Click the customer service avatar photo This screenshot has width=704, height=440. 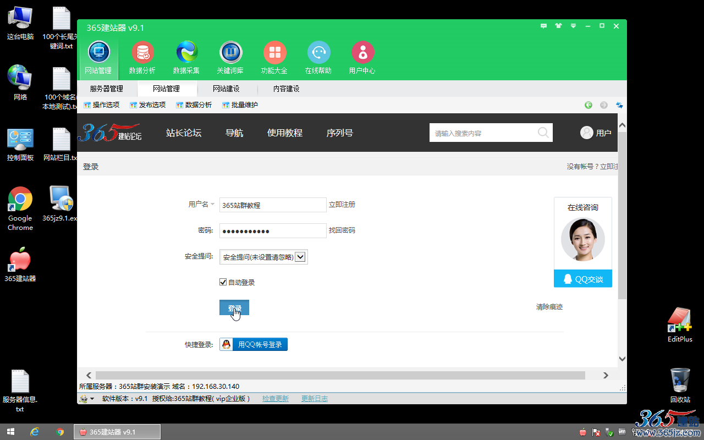click(x=583, y=240)
